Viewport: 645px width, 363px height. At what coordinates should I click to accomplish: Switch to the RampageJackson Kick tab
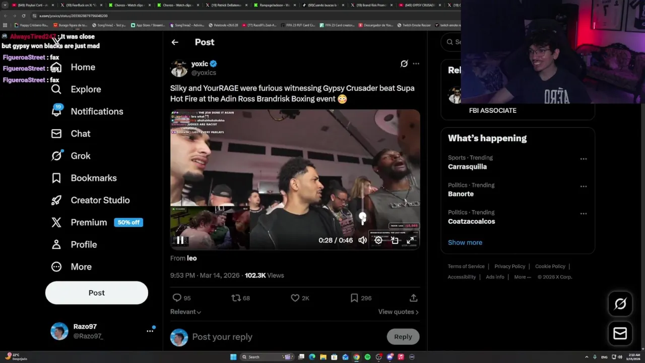pos(275,5)
